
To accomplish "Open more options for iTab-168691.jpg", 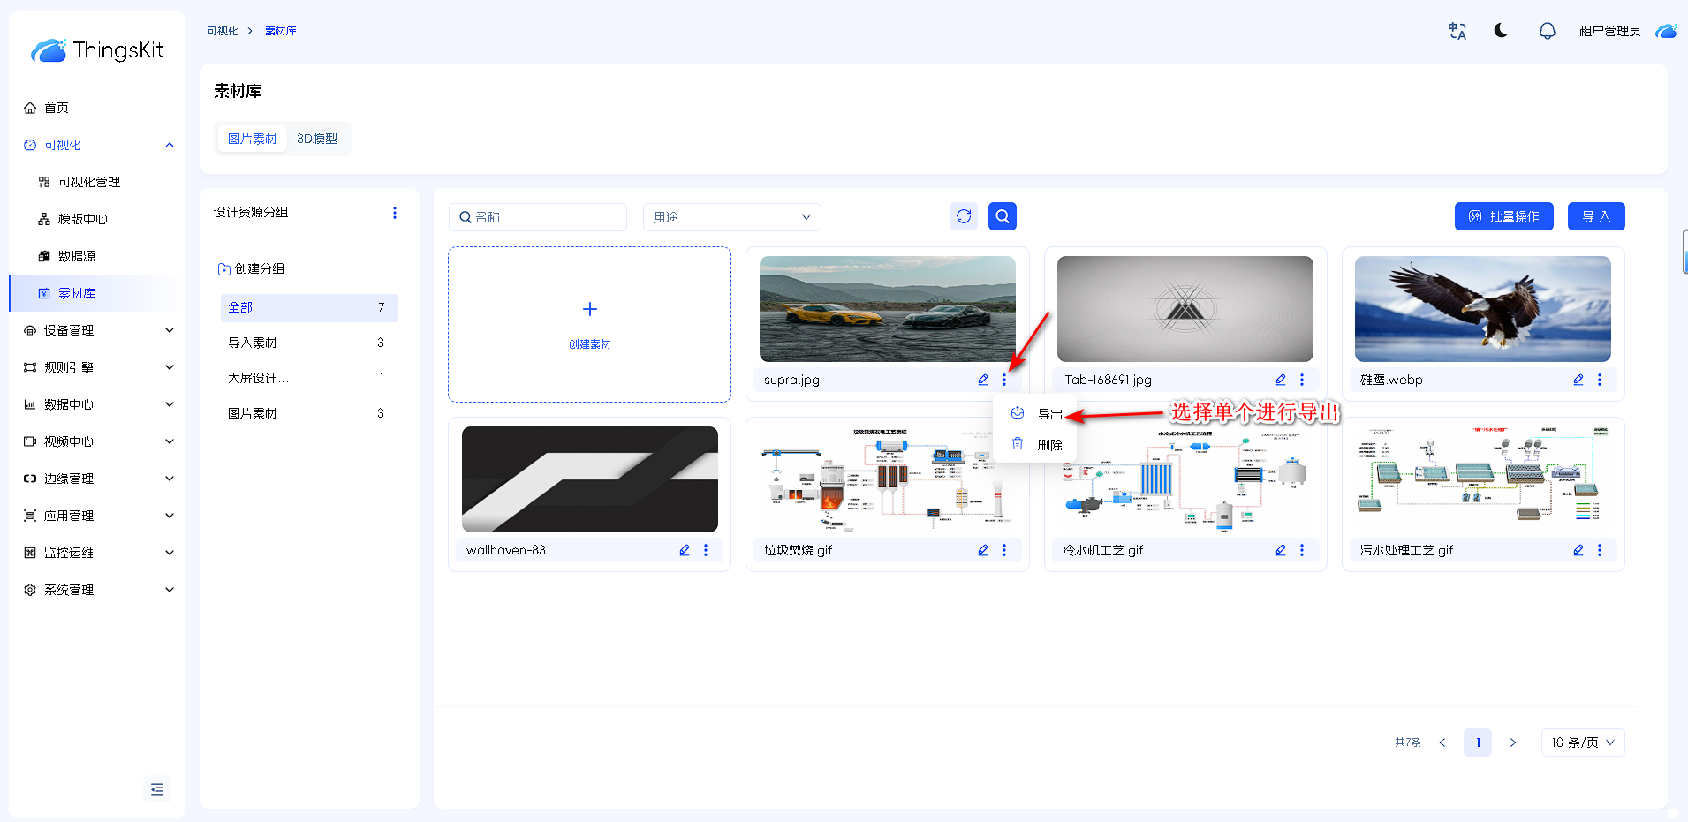I will click(1302, 380).
